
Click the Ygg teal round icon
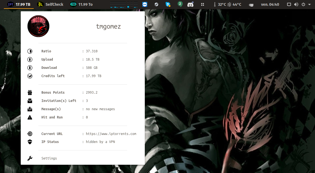[73, 4]
